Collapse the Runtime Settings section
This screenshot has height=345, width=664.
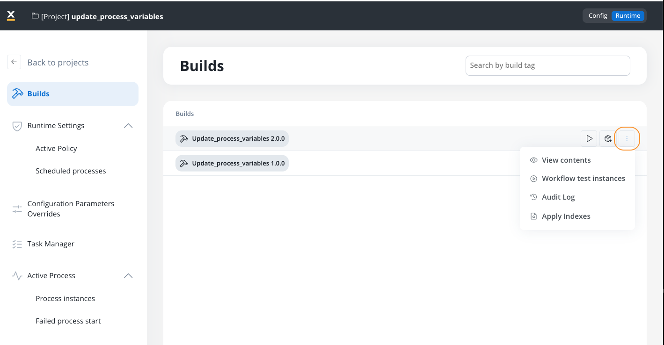(128, 126)
